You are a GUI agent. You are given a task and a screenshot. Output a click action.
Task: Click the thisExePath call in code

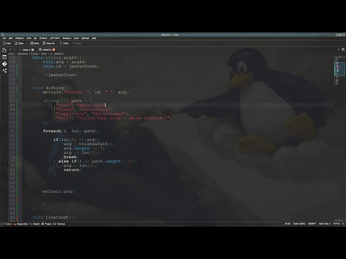click(93, 144)
